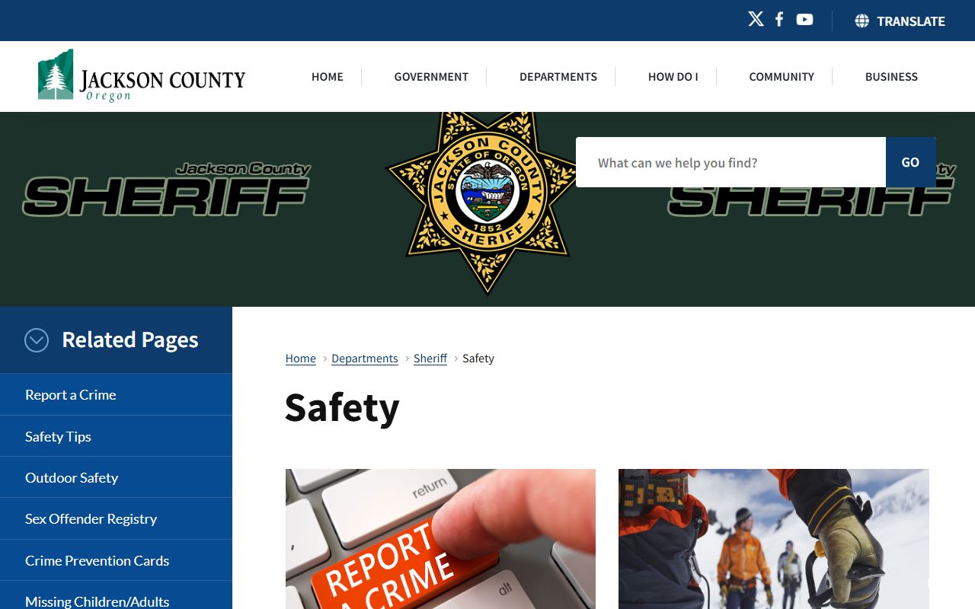Image resolution: width=975 pixels, height=609 pixels.
Task: Click the Safety breadcrumb text
Action: pyautogui.click(x=478, y=359)
